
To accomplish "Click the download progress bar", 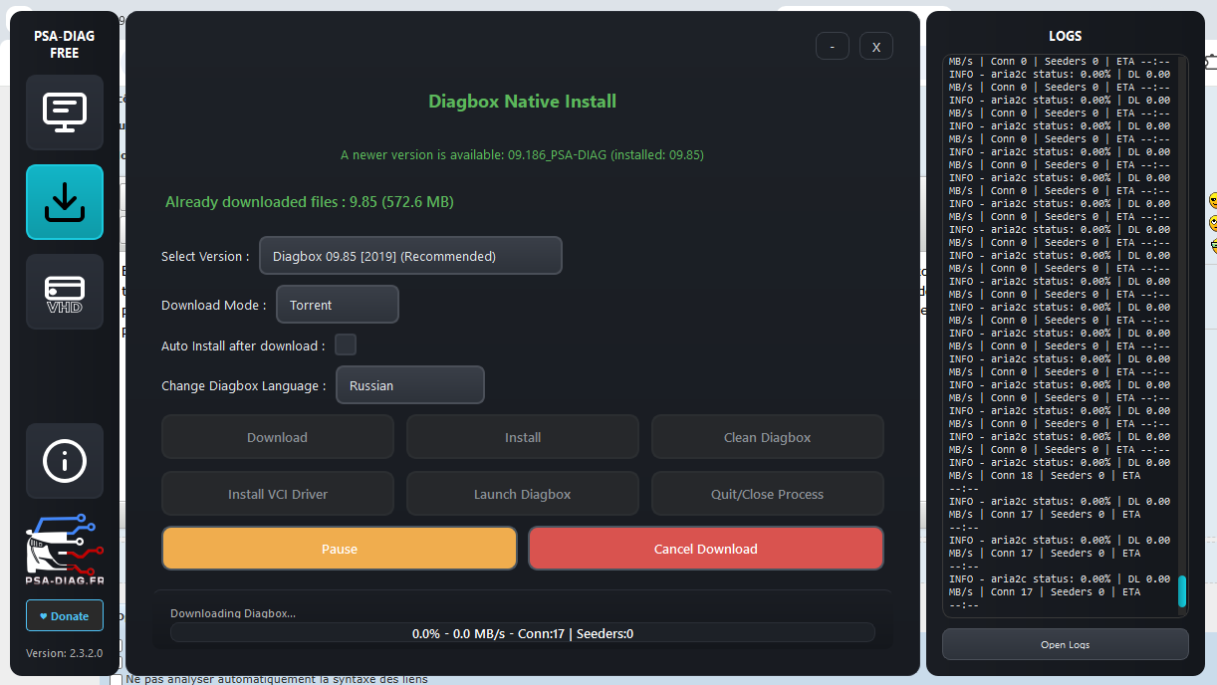I will 523,633.
